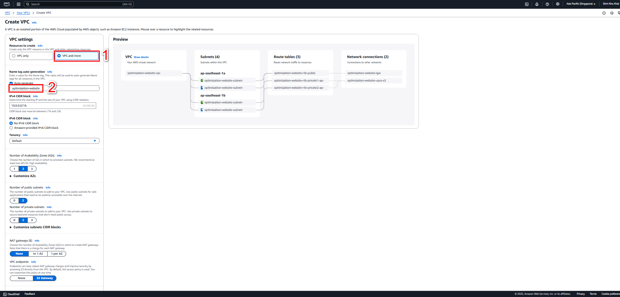Open the services grid menu icon
This screenshot has height=297, width=620.
pos(19,4)
